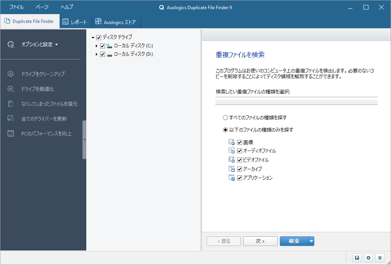Expand the ローカル ディスク (C:) tree node
Image resolution: width=391 pixels, height=265 pixels.
(x=97, y=45)
